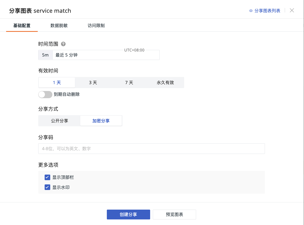Screen dimensions: 304x225
Task: Switch to the 访问限制 tab
Action: tap(96, 26)
